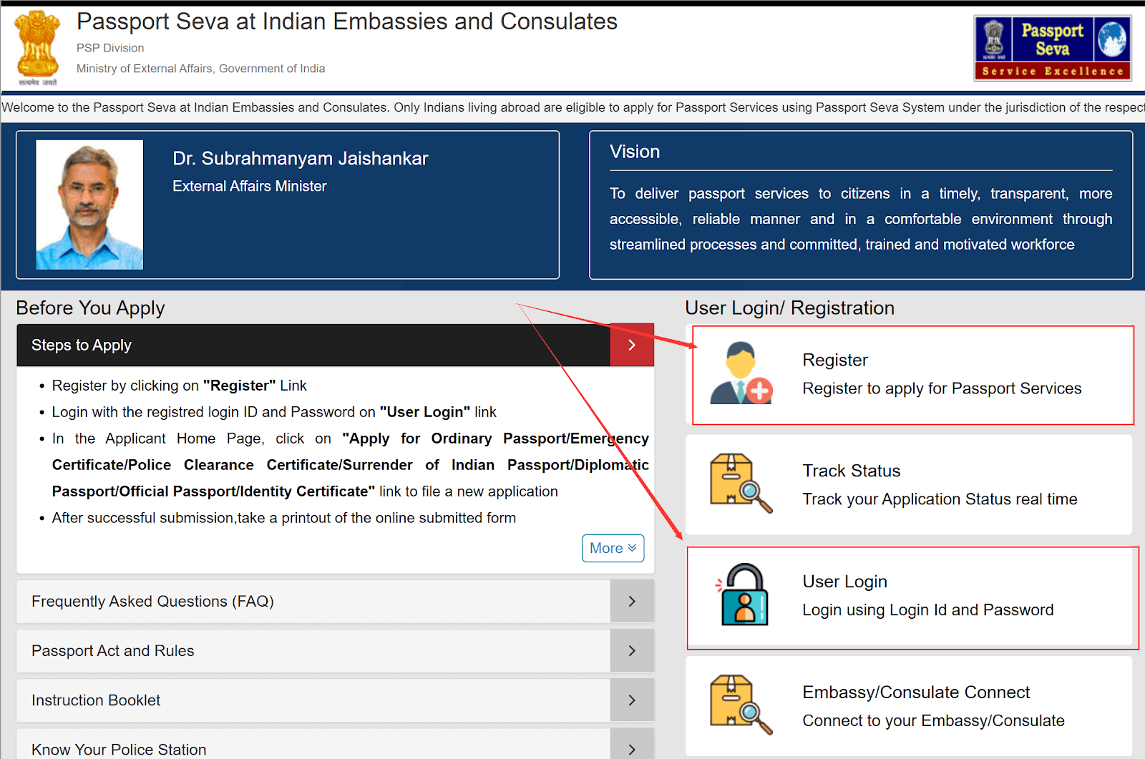Open Embassy/Consulate Connect link
The image size is (1145, 759).
point(916,692)
